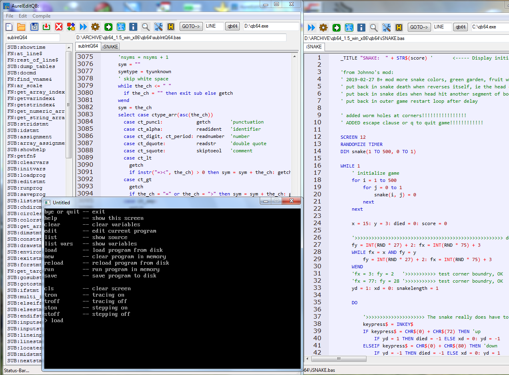This screenshot has height=375, width=509.
Task: Open the File menu
Action: tap(10, 16)
